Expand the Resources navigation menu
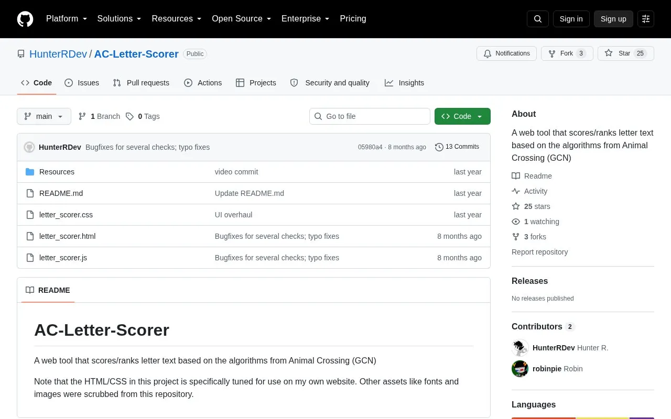This screenshot has height=419, width=671. 177,19
